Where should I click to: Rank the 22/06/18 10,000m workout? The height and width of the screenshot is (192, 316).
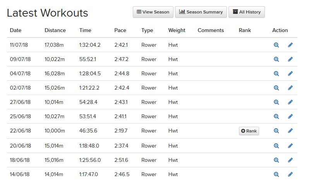coord(249,131)
